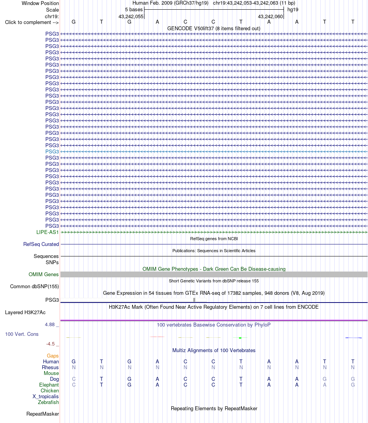Click the Multiz Alignments of 100 Vertebrates title
This screenshot has width=368, height=423.
tap(214, 351)
